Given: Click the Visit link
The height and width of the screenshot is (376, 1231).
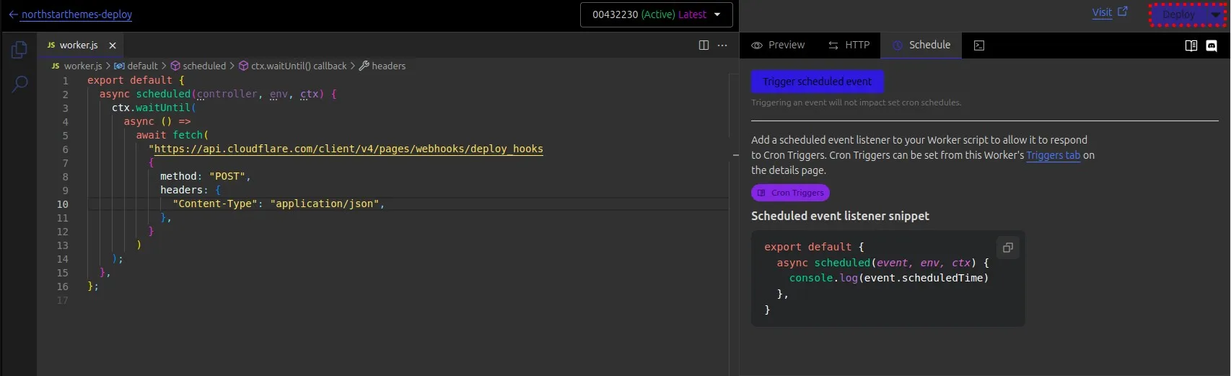Looking at the screenshot, I should point(1102,12).
